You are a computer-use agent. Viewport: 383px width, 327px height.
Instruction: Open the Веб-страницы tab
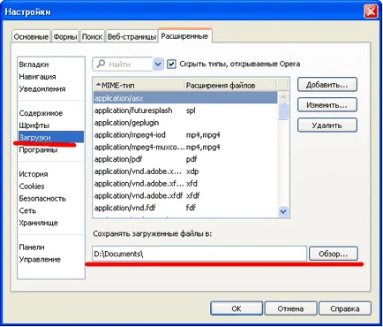pyautogui.click(x=131, y=37)
